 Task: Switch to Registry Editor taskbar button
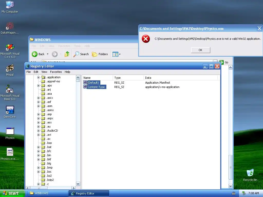point(89,193)
